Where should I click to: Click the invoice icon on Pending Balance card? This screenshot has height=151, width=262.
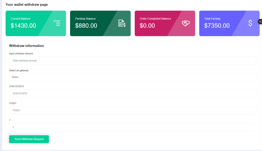pos(122,23)
